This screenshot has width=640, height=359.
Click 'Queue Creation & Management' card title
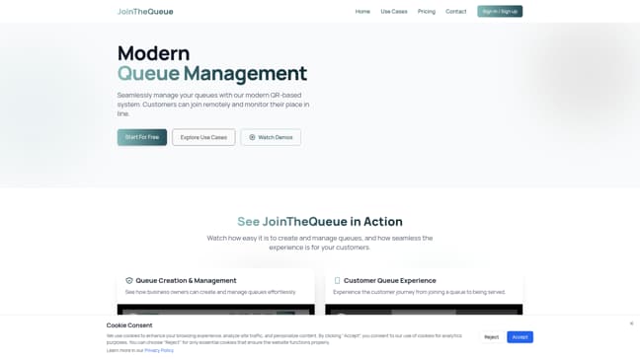(186, 280)
